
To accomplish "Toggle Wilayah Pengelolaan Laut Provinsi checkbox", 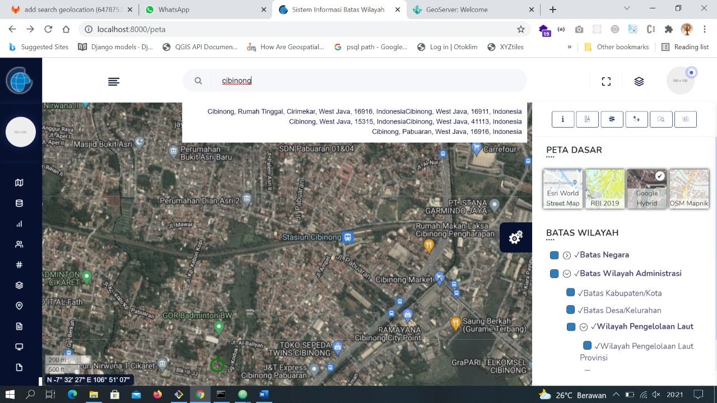I will pyautogui.click(x=588, y=345).
